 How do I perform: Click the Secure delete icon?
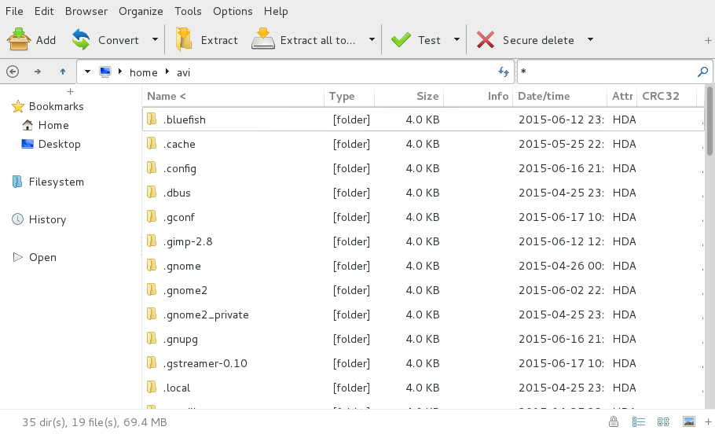coord(486,39)
